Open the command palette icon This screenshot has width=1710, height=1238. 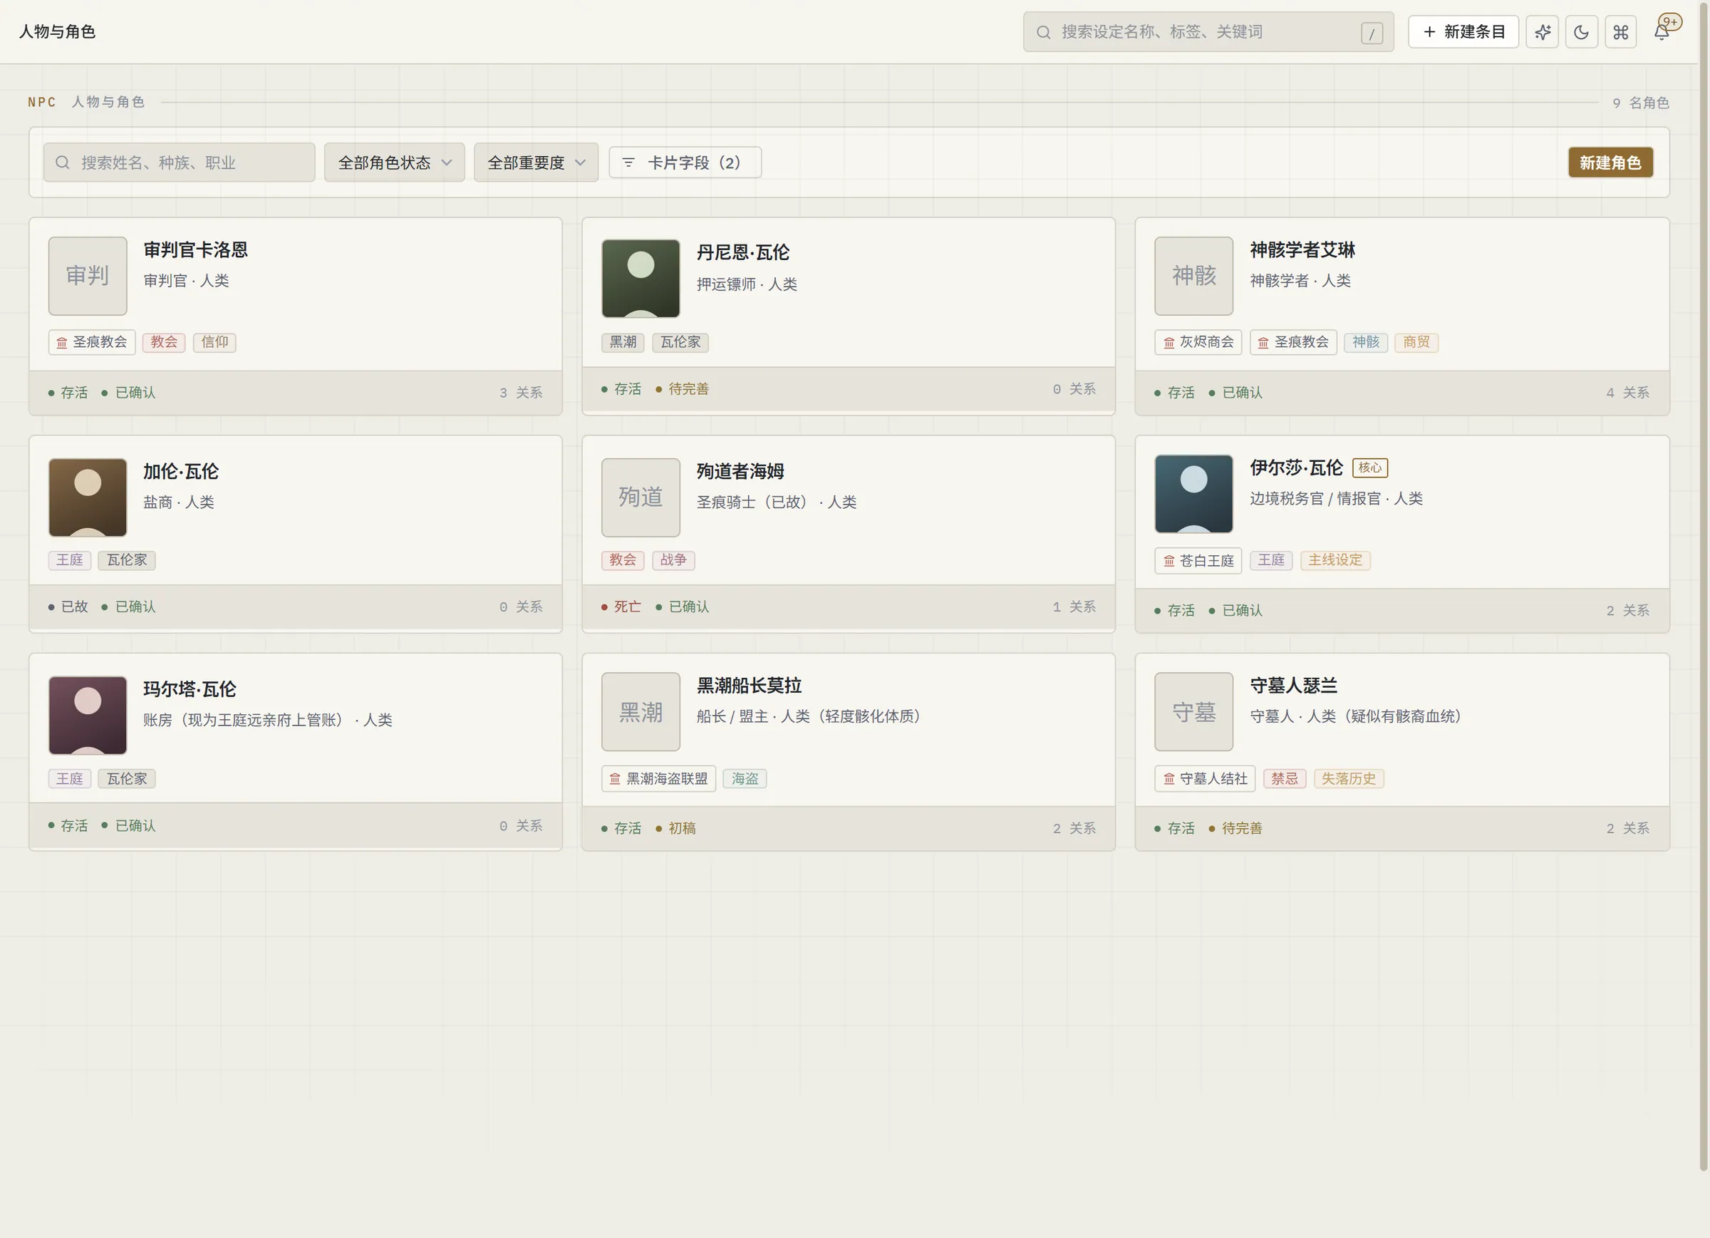1620,31
